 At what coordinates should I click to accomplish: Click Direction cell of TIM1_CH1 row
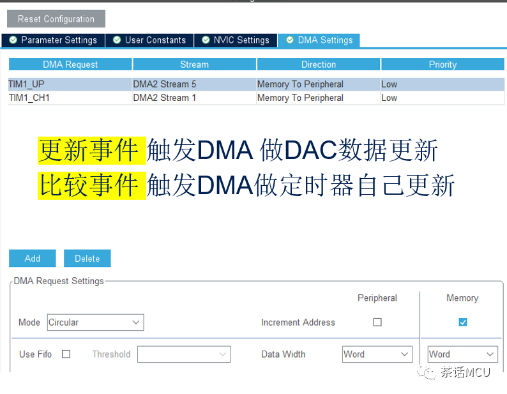318,98
